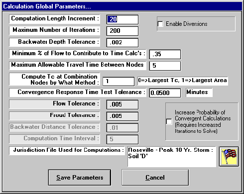Click the Save Parameters button
This screenshot has width=244, height=194.
click(80, 178)
